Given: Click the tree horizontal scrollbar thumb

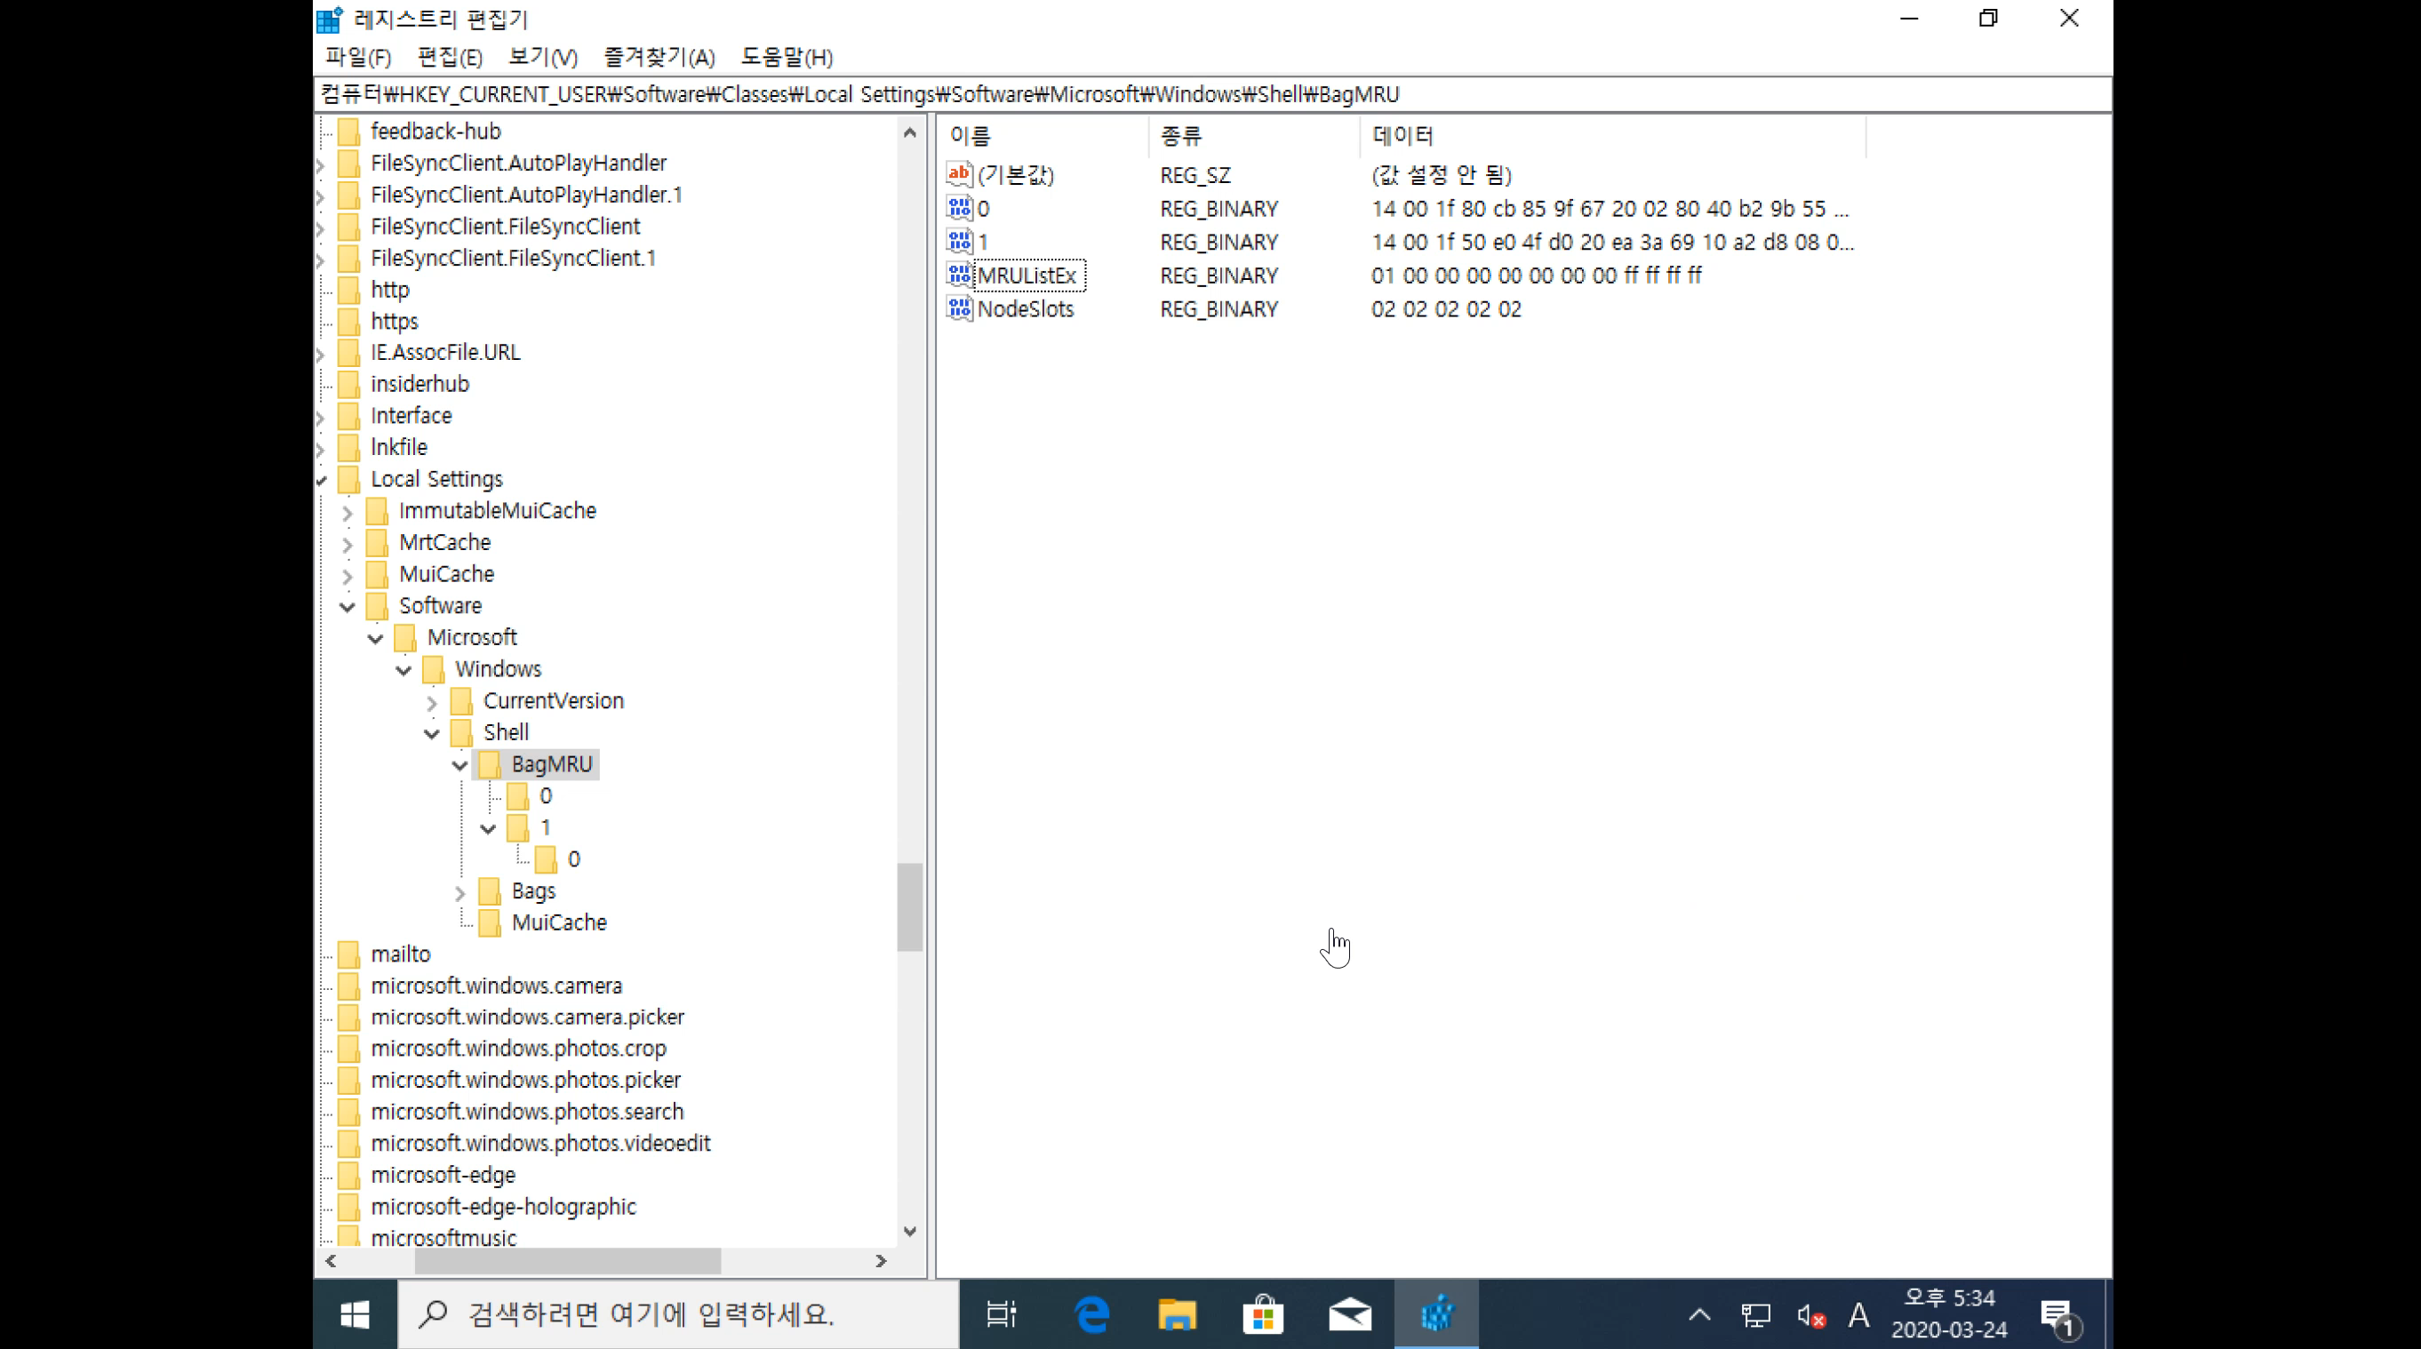Looking at the screenshot, I should tap(568, 1261).
